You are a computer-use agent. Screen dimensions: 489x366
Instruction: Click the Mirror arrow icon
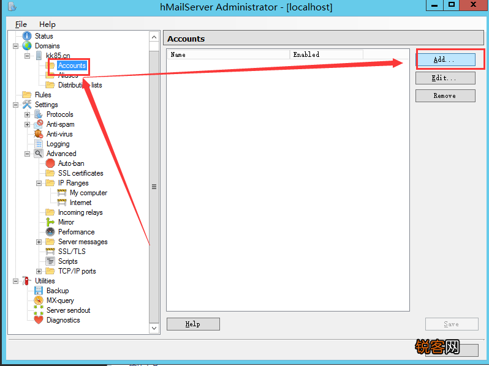tap(50, 222)
